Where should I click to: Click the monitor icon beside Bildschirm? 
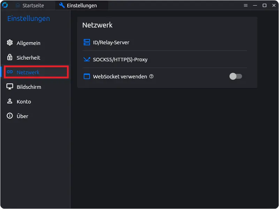10,87
